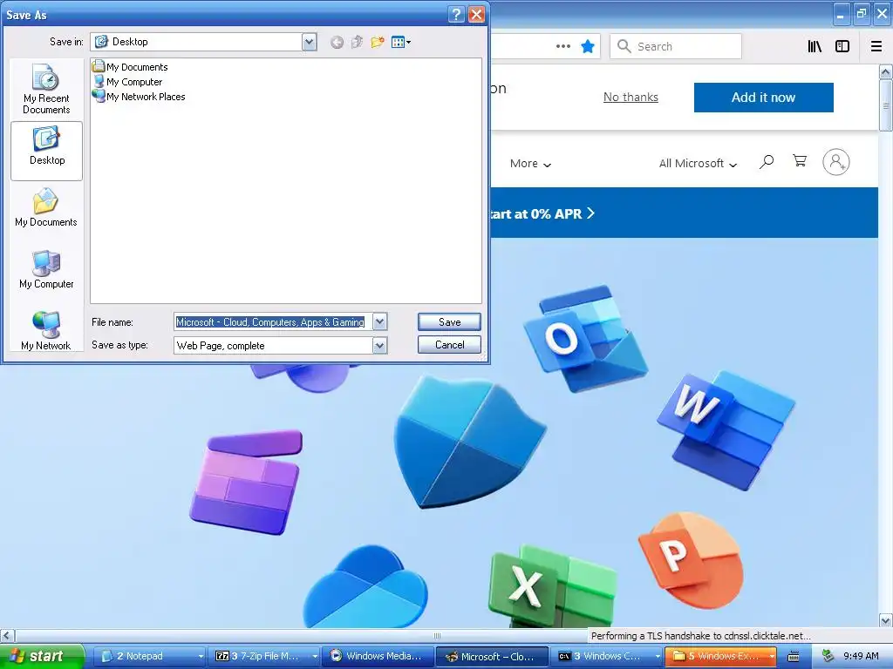Image resolution: width=893 pixels, height=669 pixels.
Task: Click horizontal scrollbar left arrow
Action: pyautogui.click(x=7, y=635)
